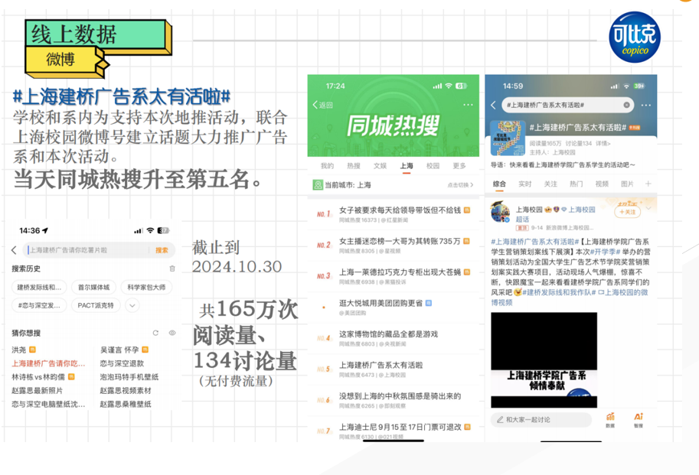699x475 pixels.
Task: Open suggestion 林诗栋 vs 林昀儒
Action: 38,376
